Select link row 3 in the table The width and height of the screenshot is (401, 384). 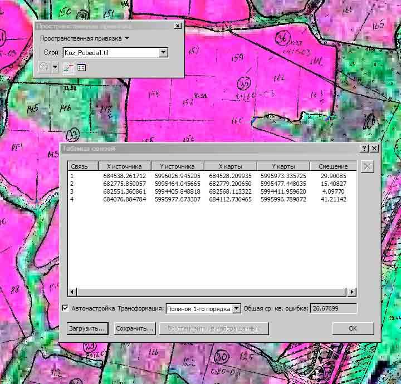click(212, 191)
